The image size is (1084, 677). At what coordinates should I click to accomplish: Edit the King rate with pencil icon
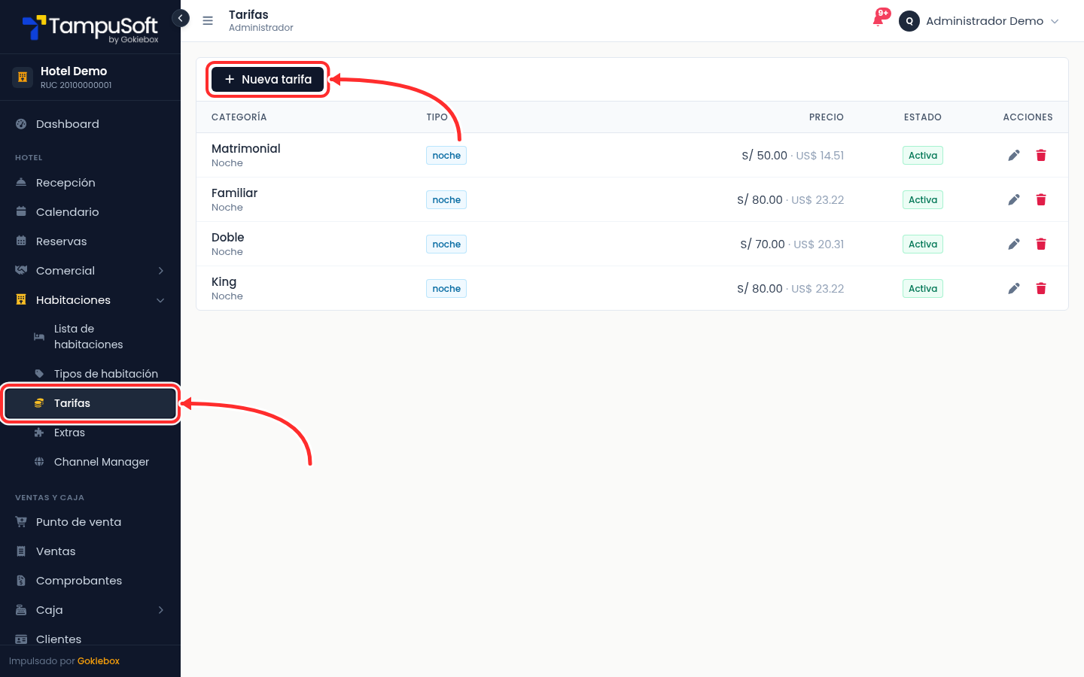1014,288
